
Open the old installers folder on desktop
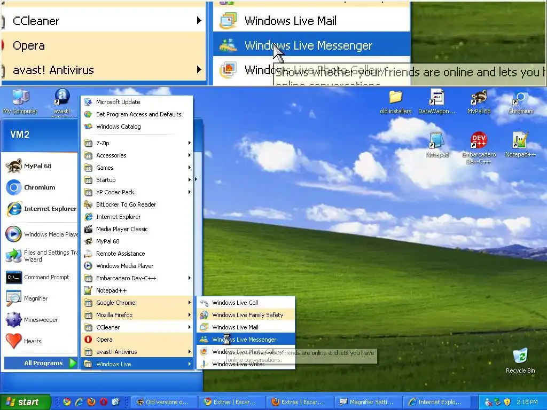point(396,102)
